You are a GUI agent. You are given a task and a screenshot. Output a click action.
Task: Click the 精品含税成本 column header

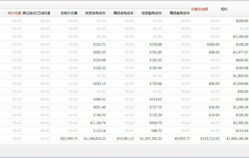coord(123,13)
